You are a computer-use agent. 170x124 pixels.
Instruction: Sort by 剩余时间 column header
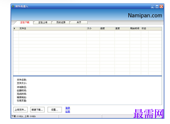(x=135, y=28)
